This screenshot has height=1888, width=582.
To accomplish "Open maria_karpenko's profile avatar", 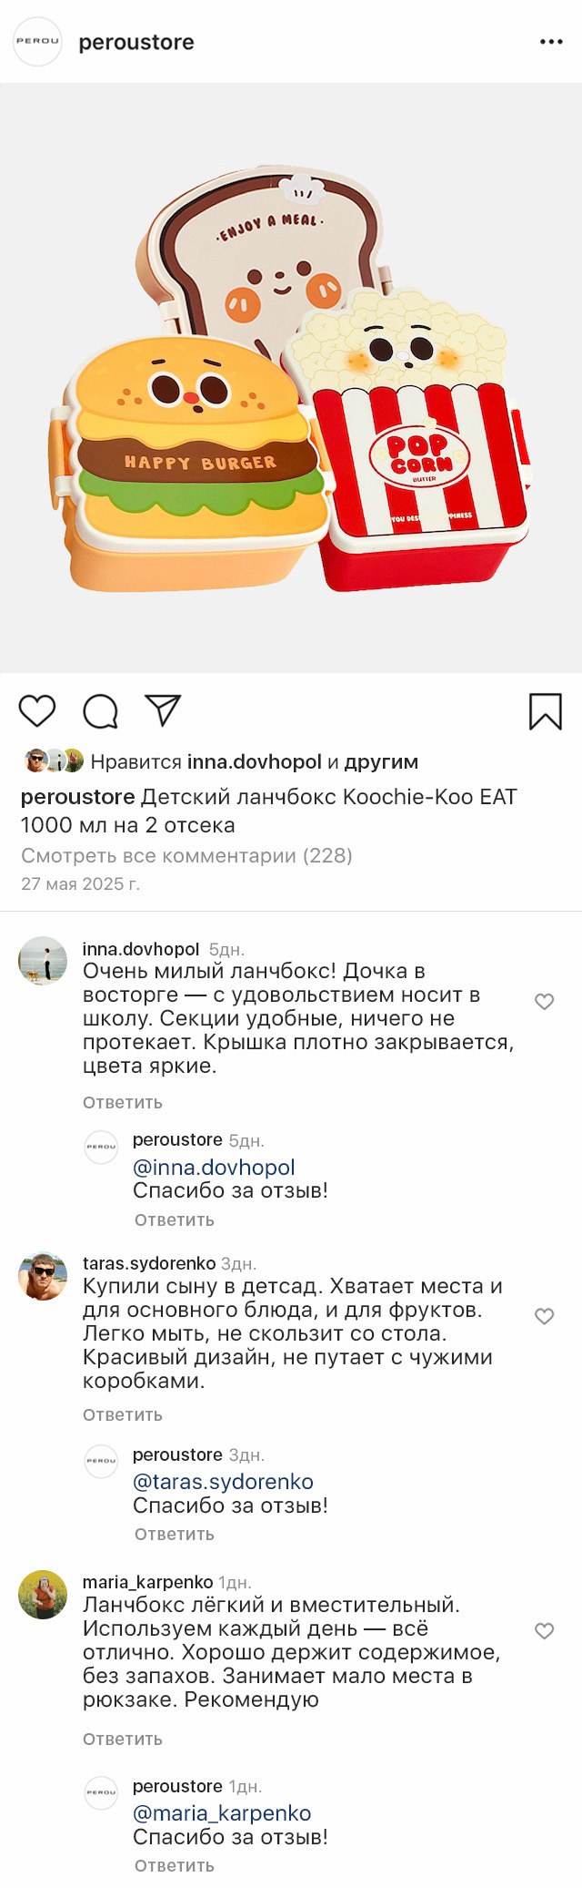I will 43,1594.
